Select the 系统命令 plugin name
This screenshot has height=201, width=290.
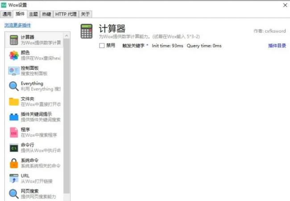click(x=29, y=160)
